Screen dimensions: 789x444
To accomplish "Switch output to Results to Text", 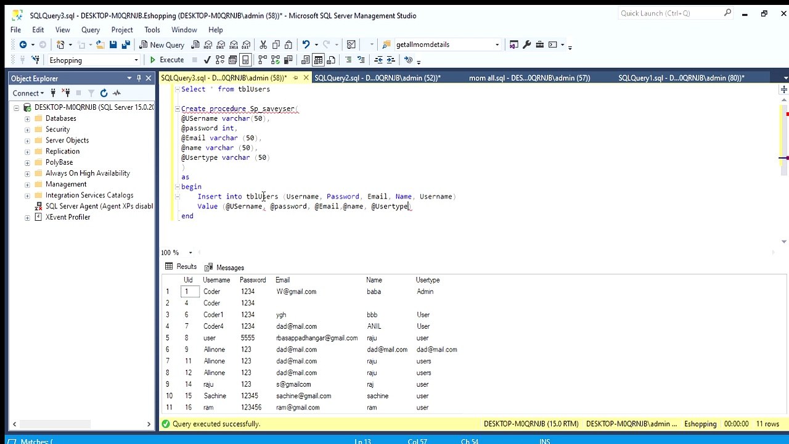I will 306,60.
